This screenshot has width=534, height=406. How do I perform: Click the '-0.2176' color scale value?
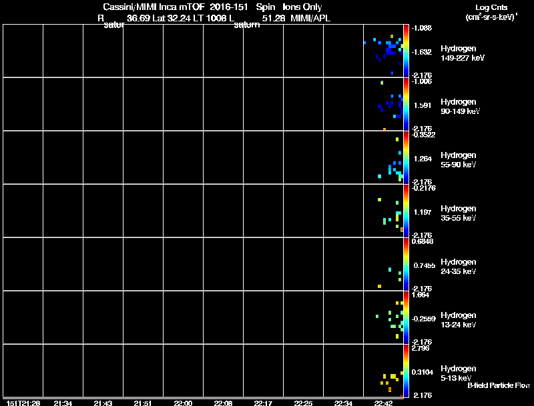pyautogui.click(x=423, y=188)
